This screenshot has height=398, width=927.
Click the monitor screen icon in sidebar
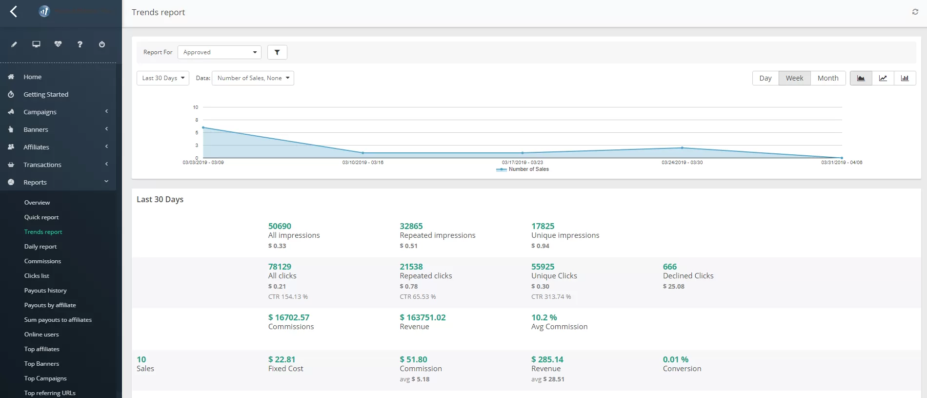coord(36,44)
